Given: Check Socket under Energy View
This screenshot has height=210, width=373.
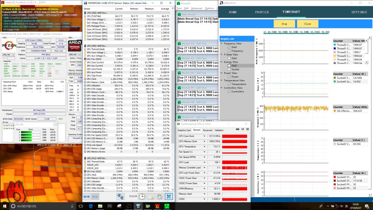Looking at the screenshot, I should pyautogui.click(x=229, y=69).
